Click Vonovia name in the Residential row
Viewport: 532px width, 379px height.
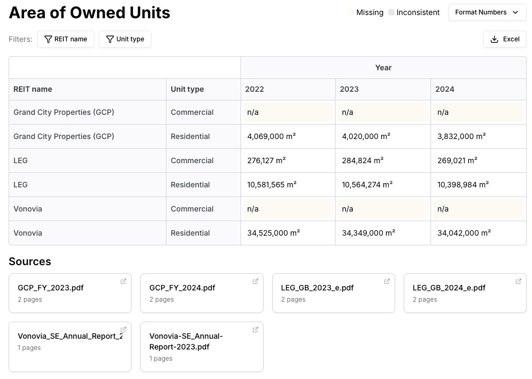pyautogui.click(x=28, y=233)
